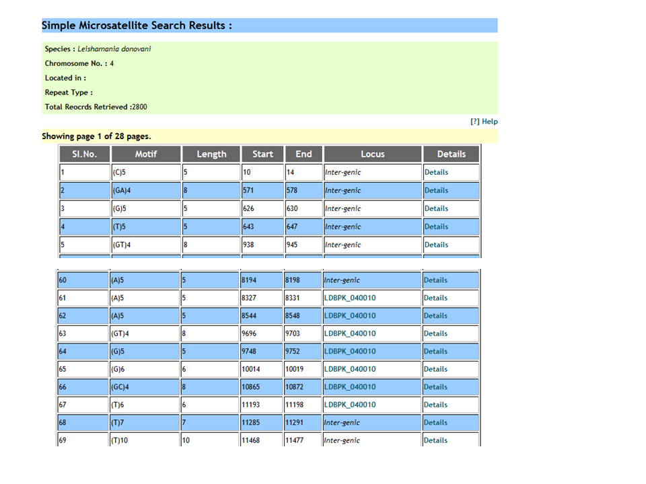Click the Length column header
Screen dimensions: 646x484
coord(211,154)
